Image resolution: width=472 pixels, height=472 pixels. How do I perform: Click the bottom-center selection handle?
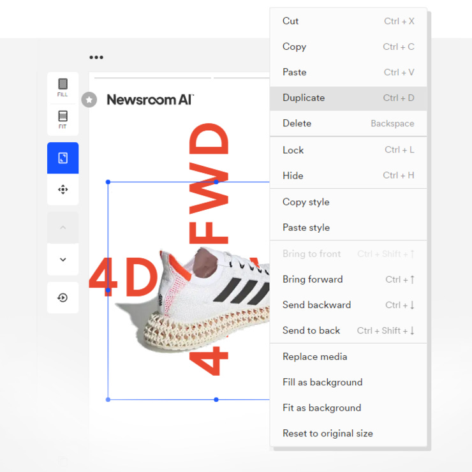click(216, 400)
